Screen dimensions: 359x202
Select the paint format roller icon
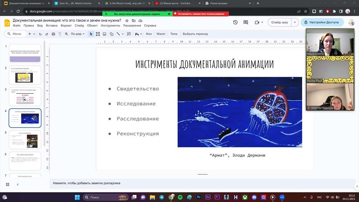coord(60,34)
